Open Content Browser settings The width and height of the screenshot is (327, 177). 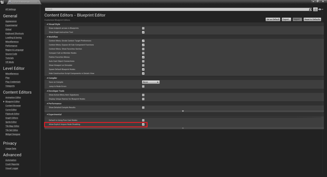[x=13, y=106]
